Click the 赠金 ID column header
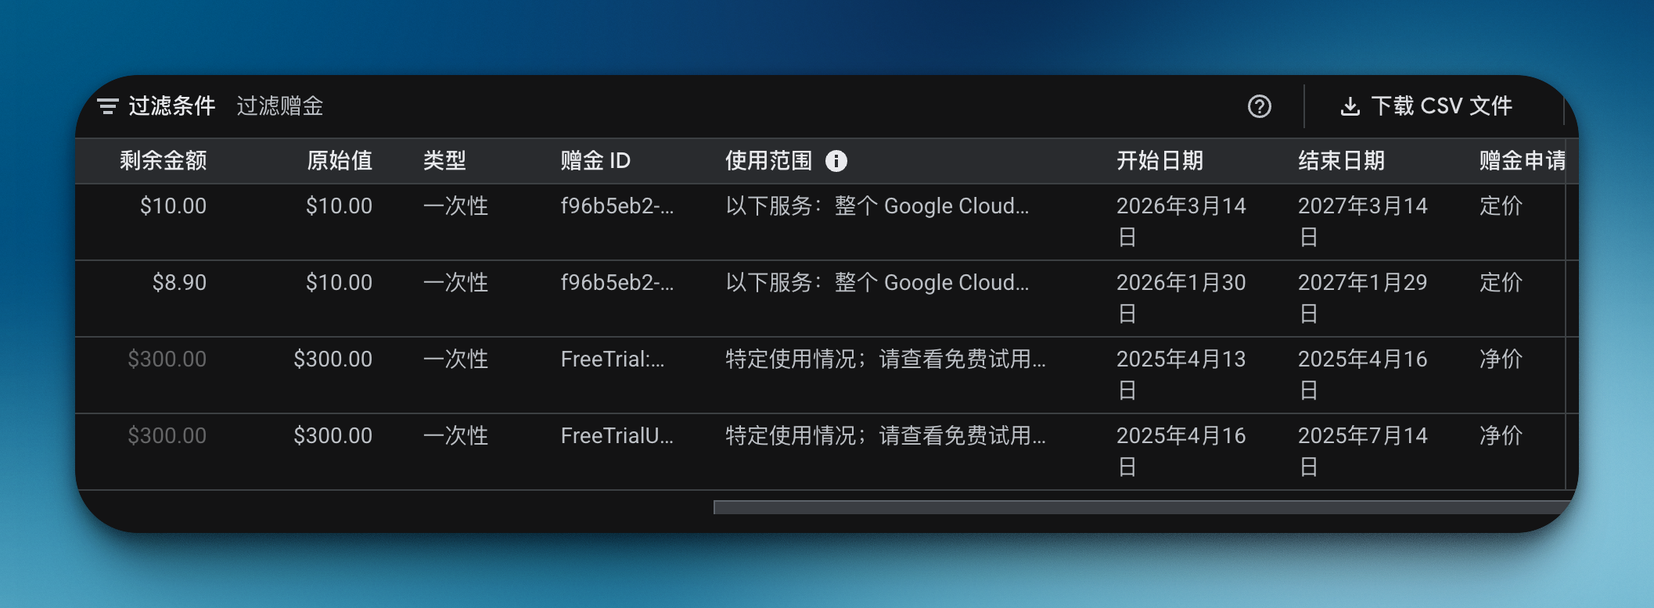1654x608 pixels. click(x=595, y=161)
